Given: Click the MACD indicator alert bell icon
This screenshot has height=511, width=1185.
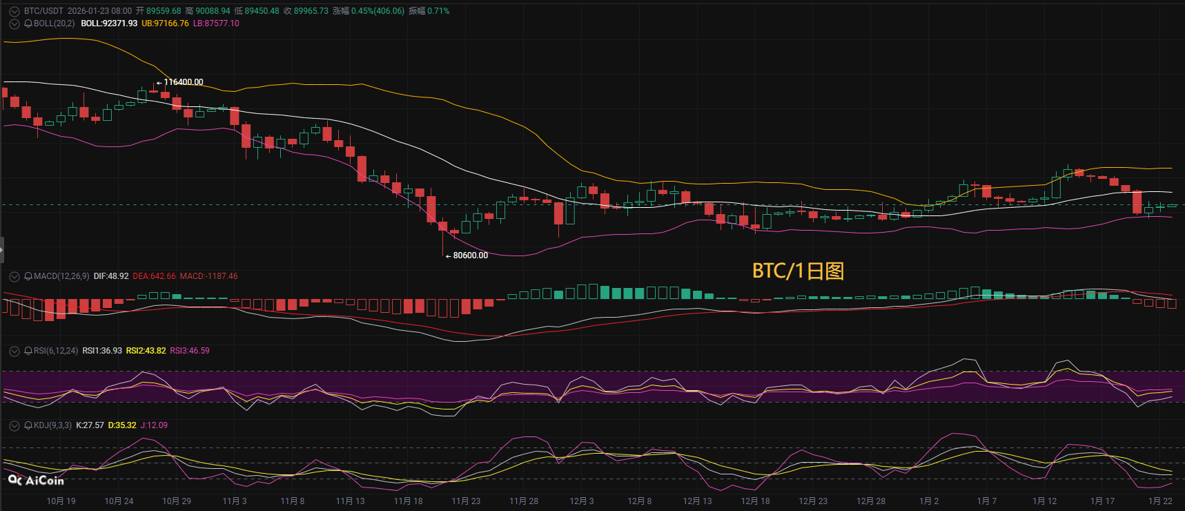Looking at the screenshot, I should point(28,276).
